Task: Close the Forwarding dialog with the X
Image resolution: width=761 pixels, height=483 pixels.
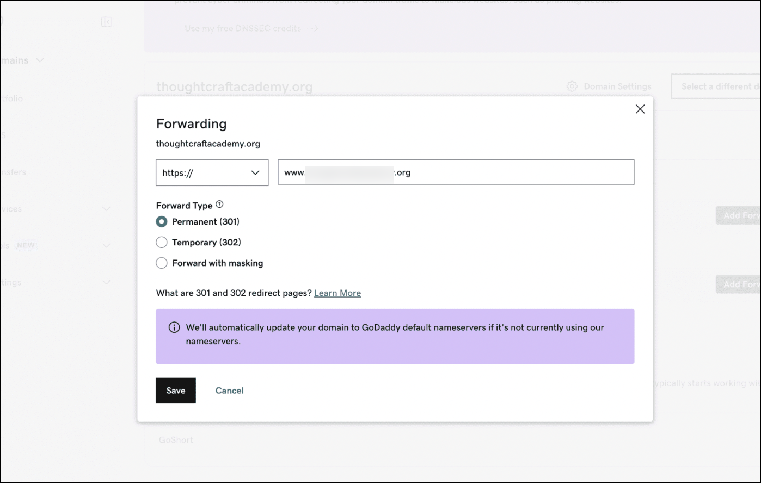Action: (640, 109)
